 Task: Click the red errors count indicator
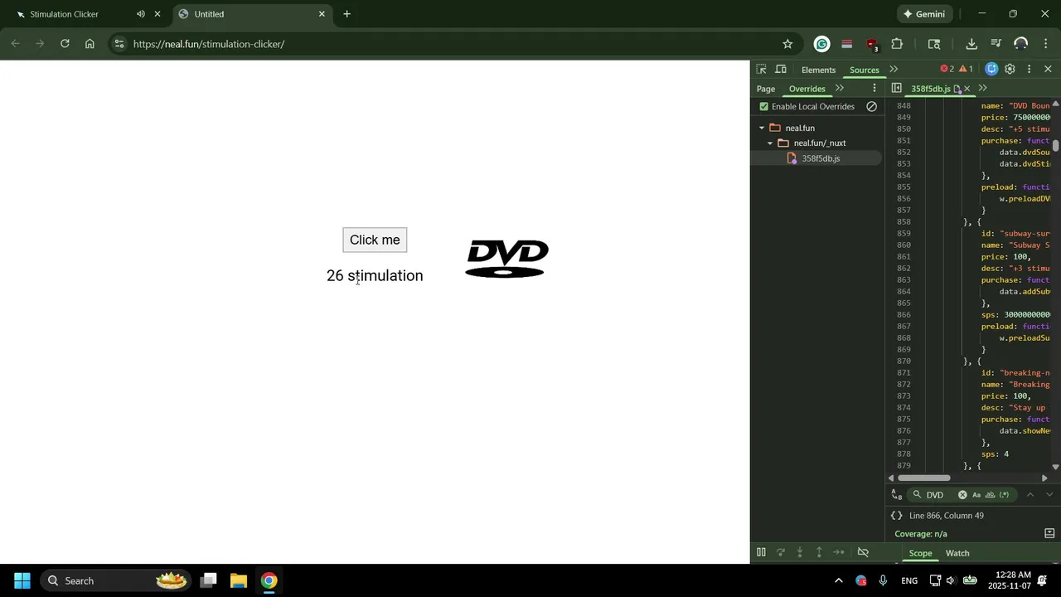click(947, 70)
